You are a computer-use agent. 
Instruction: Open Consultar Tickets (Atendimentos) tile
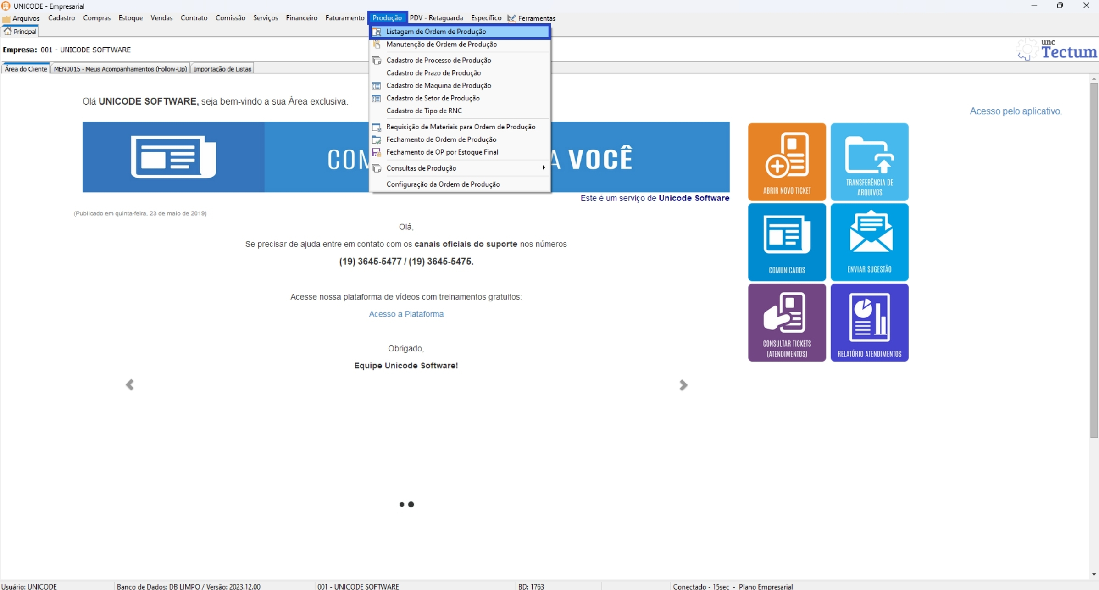(x=787, y=322)
